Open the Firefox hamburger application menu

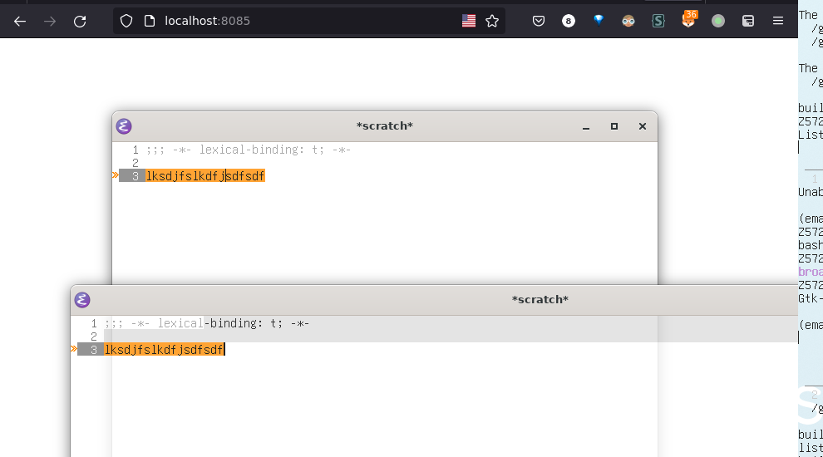coord(778,22)
